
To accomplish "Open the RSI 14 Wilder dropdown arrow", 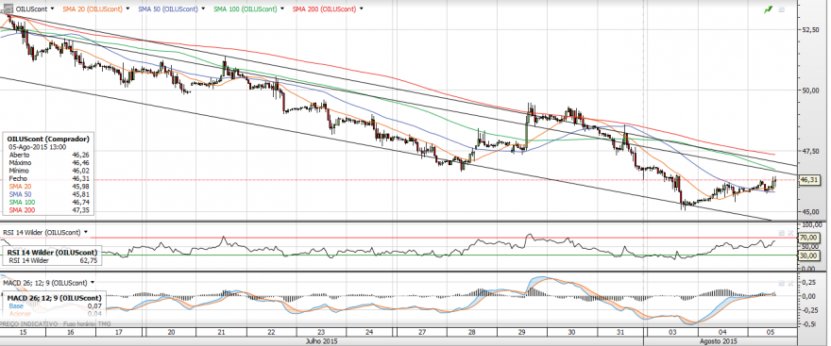I will [x=86, y=232].
